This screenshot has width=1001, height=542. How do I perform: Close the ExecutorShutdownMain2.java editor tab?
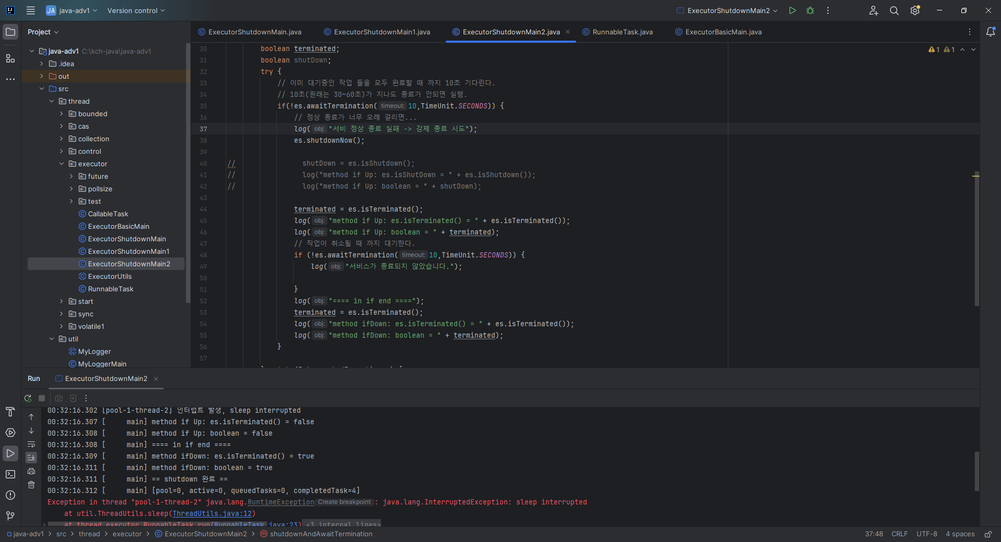568,32
